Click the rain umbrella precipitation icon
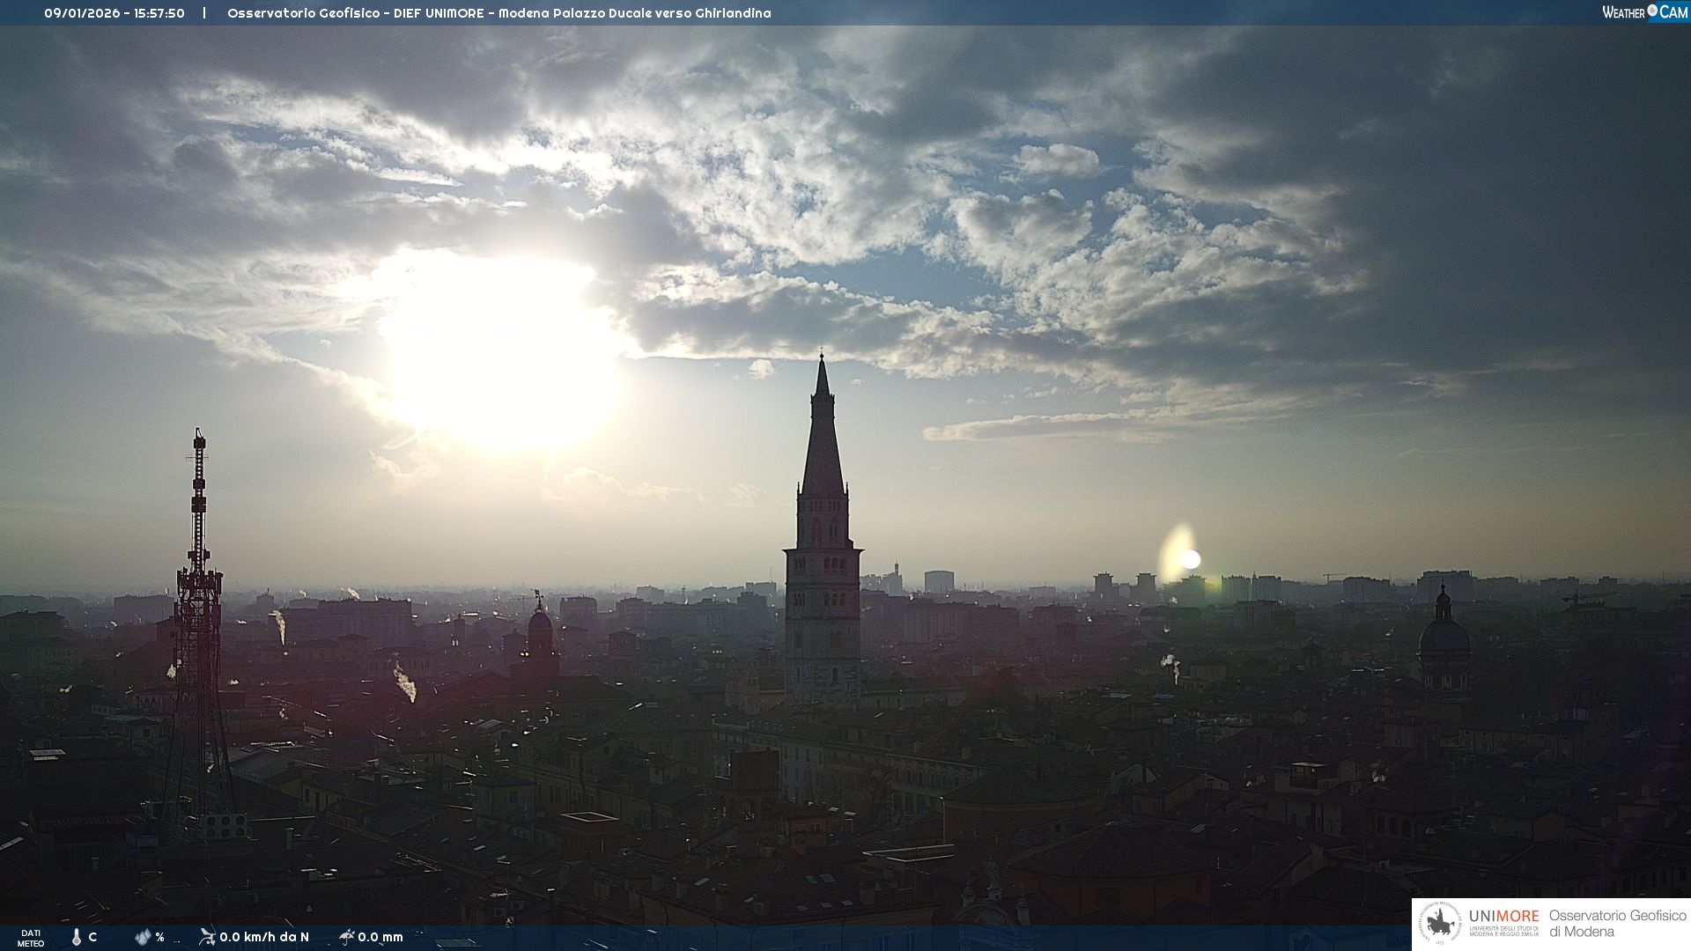The image size is (1691, 951). tap(347, 937)
